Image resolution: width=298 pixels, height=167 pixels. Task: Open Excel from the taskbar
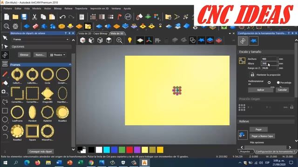click(81, 163)
